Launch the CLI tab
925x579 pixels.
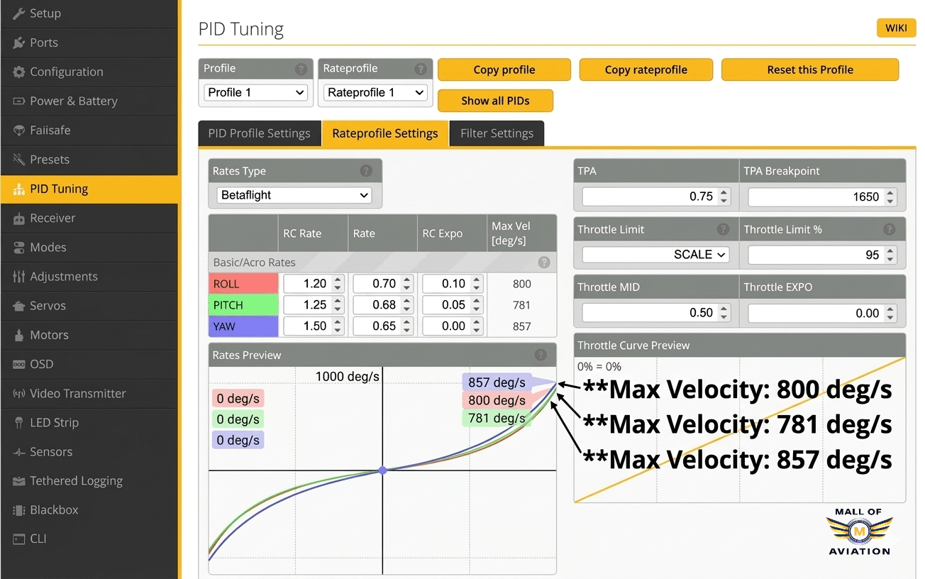click(37, 539)
